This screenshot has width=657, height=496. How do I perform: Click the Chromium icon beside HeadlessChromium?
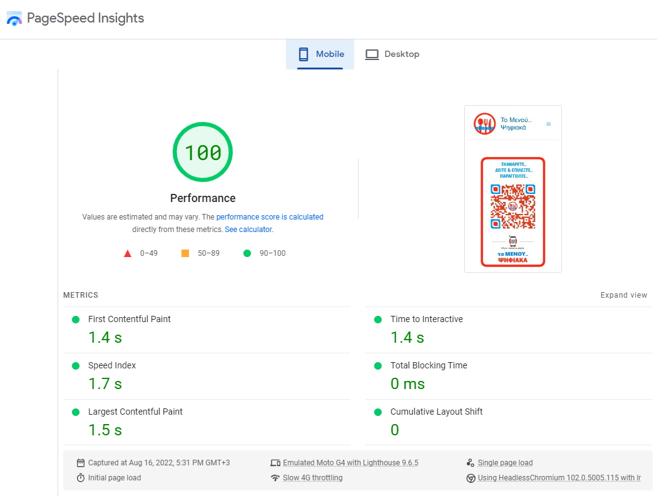(x=471, y=478)
